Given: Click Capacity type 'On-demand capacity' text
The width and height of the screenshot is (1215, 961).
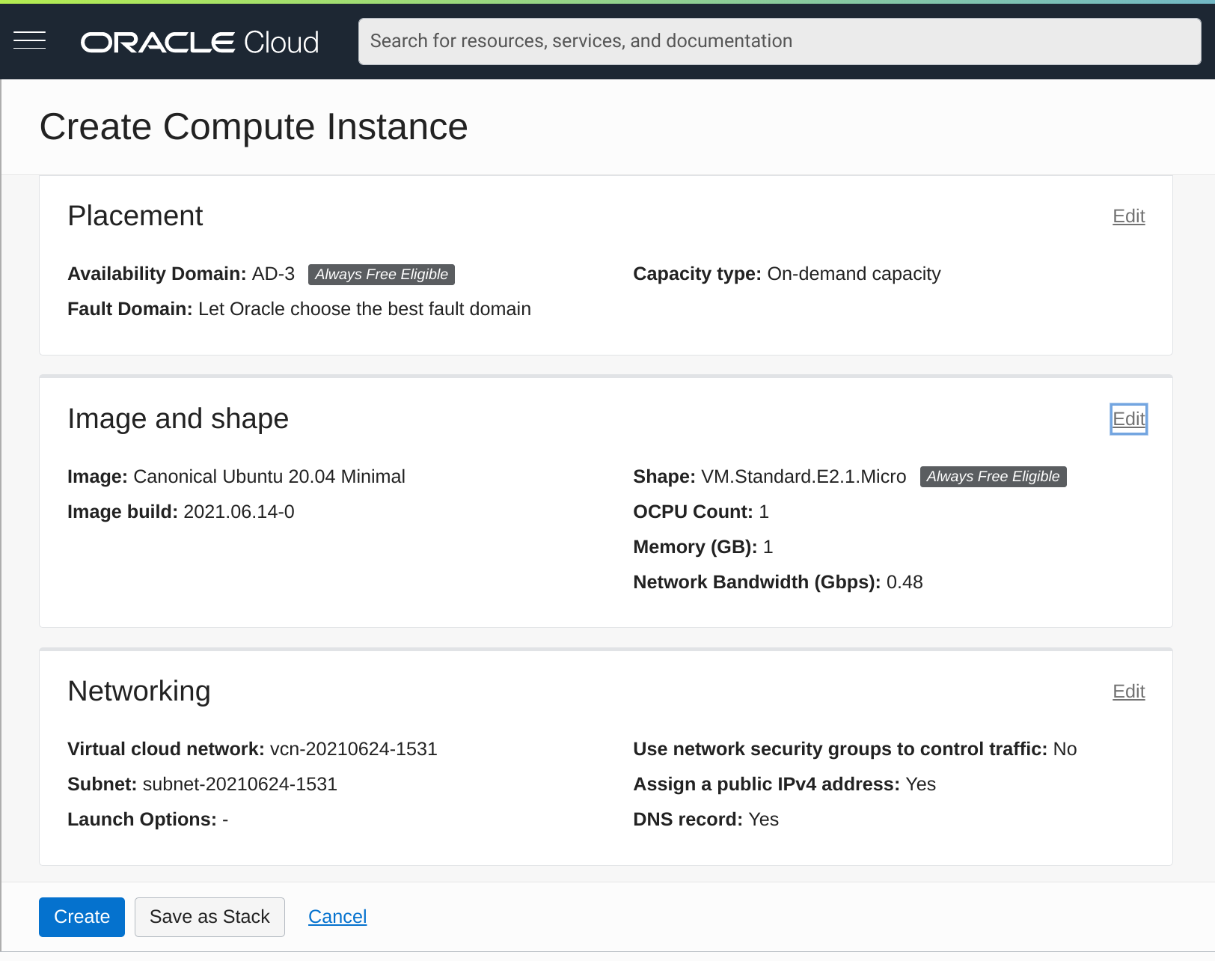Looking at the screenshot, I should coord(854,274).
